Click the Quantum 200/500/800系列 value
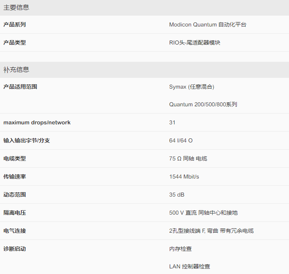Viewport: 289px width, 274px height. point(203,104)
